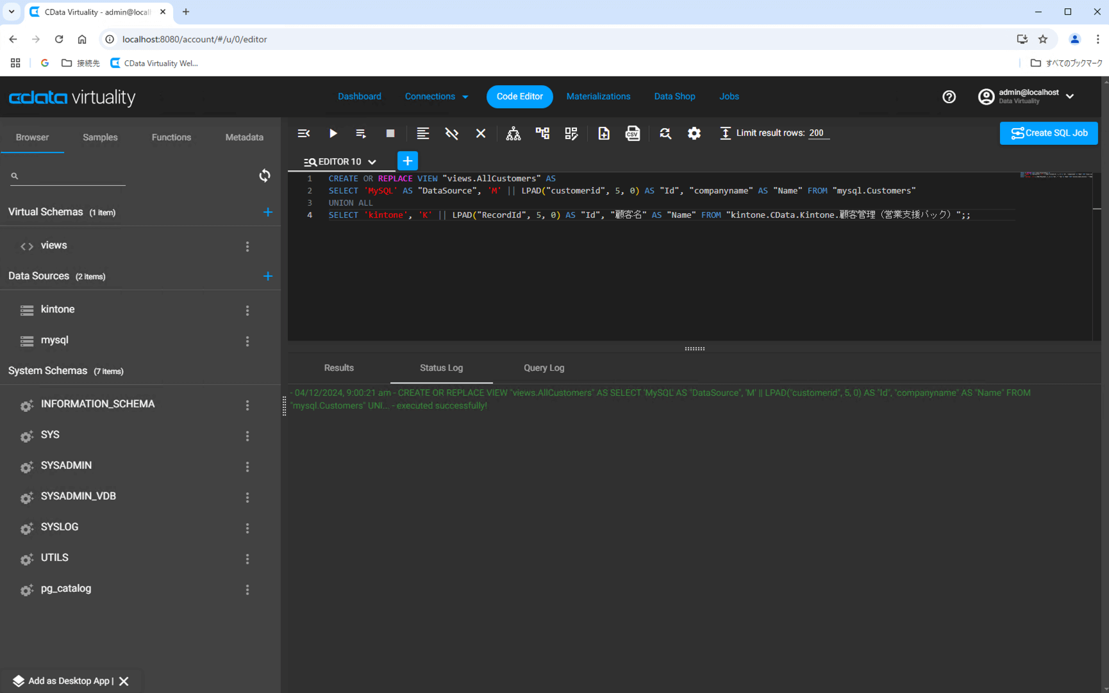This screenshot has width=1109, height=693.
Task: Go to the Dashboard page
Action: 360,97
